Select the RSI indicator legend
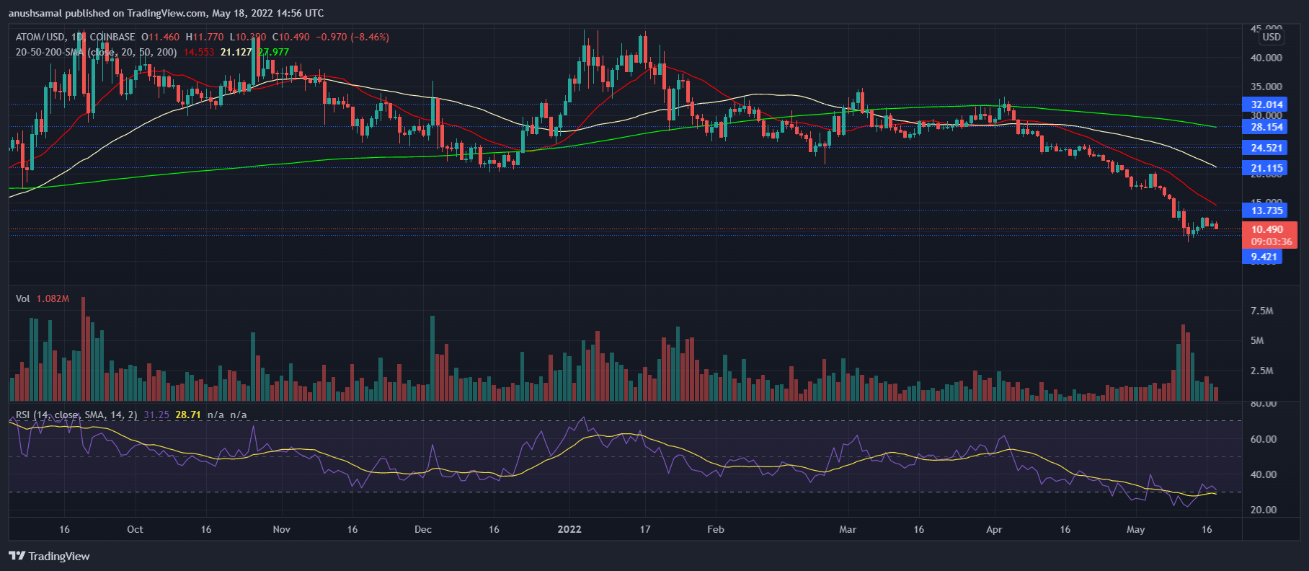1309x571 pixels. coord(76,415)
